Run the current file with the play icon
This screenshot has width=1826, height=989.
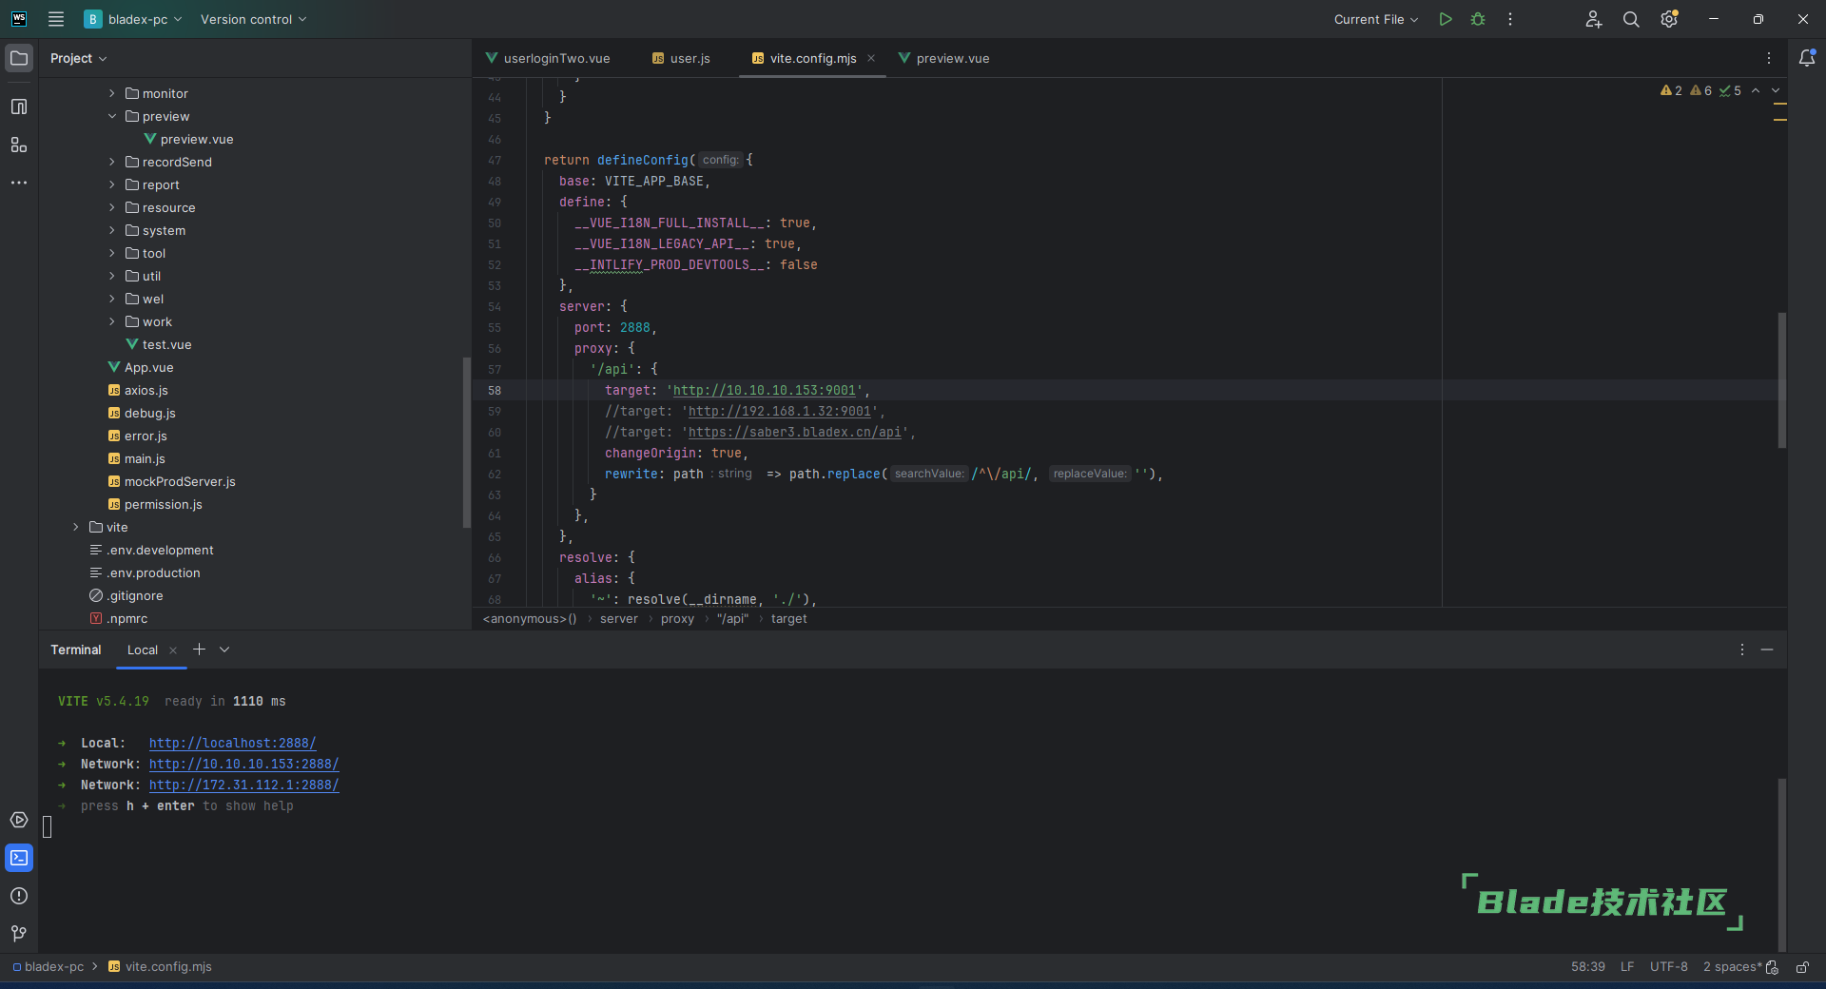point(1446,19)
